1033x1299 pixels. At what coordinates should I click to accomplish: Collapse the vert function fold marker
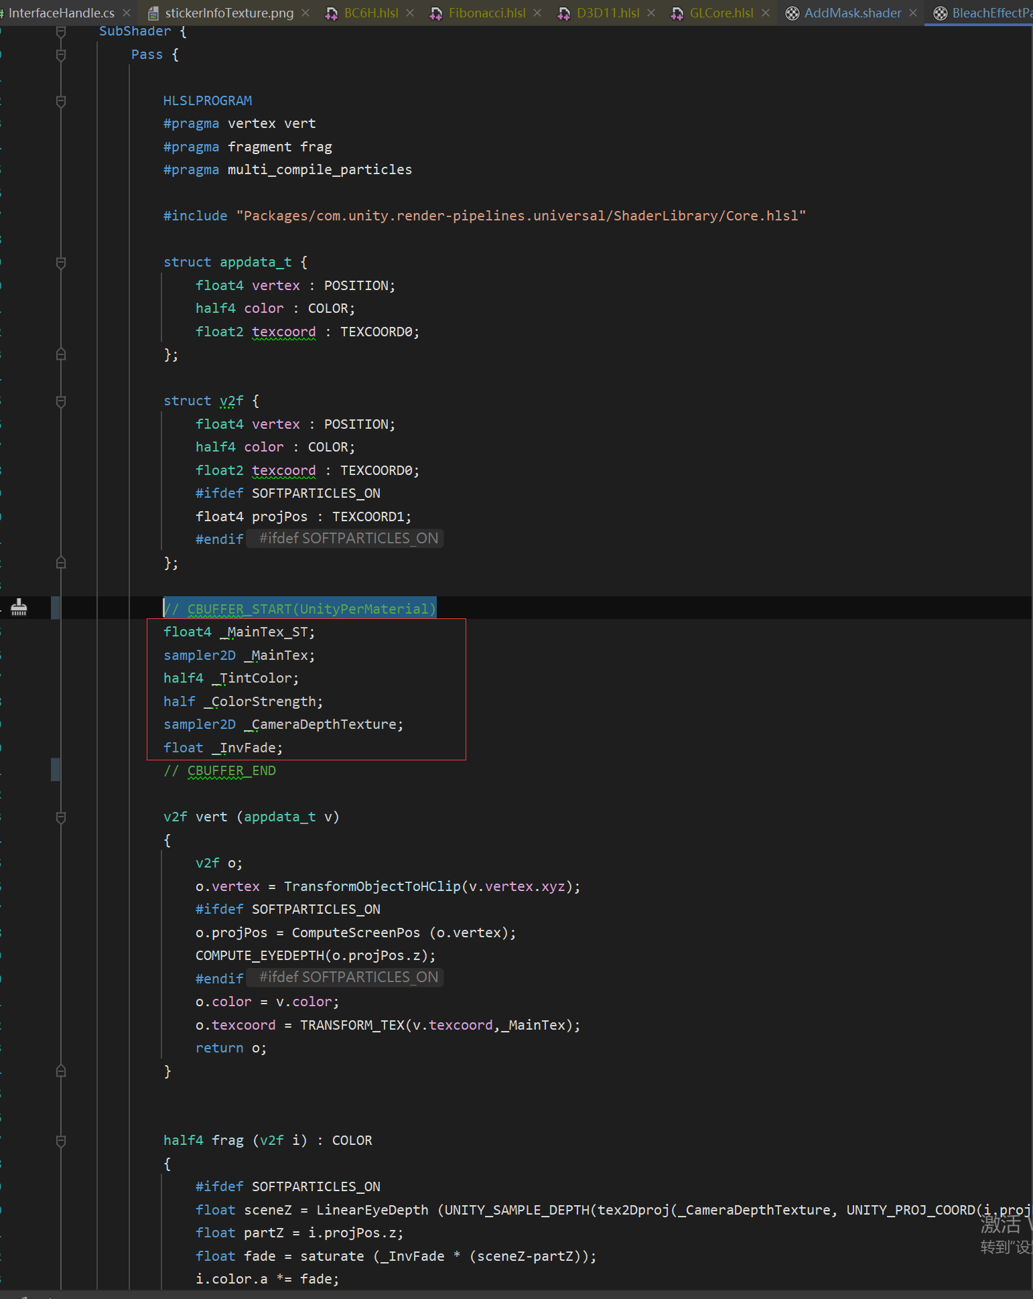[x=61, y=817]
